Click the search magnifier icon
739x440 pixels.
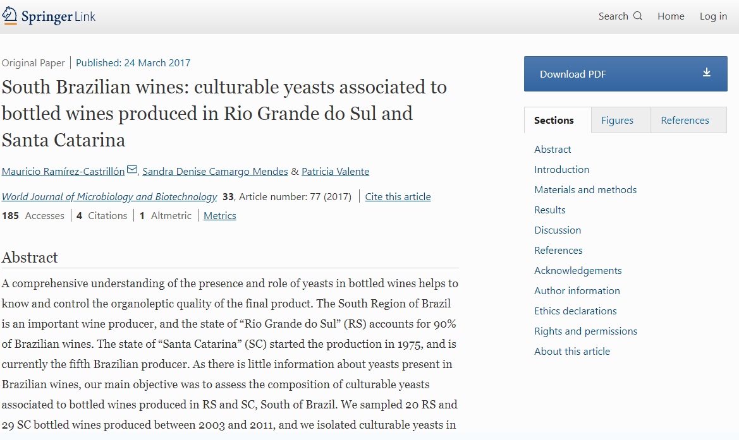point(637,16)
